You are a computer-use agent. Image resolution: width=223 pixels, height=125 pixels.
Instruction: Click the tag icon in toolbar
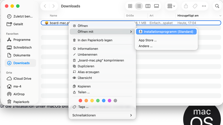(x=195, y=6)
